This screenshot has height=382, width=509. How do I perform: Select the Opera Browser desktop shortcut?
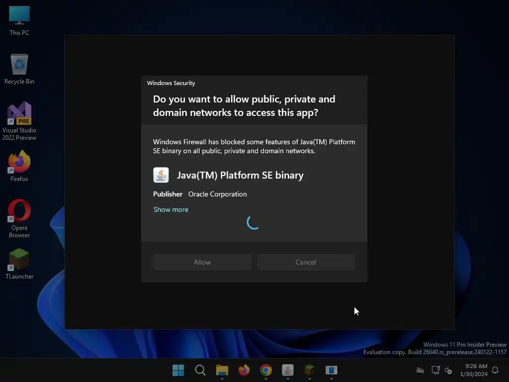(19, 219)
